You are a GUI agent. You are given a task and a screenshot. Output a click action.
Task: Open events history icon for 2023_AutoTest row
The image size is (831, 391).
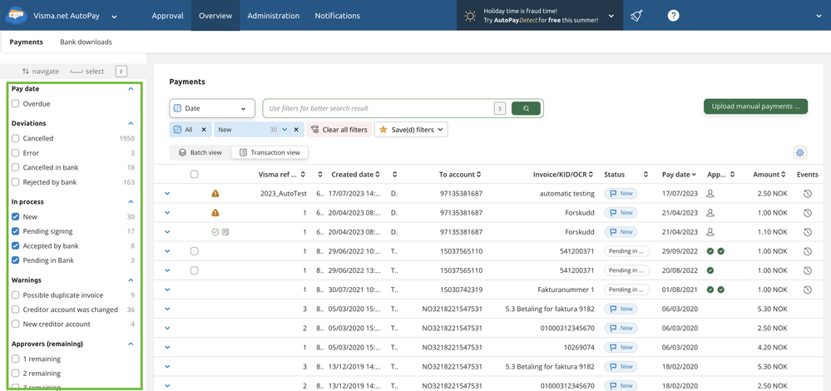[807, 194]
